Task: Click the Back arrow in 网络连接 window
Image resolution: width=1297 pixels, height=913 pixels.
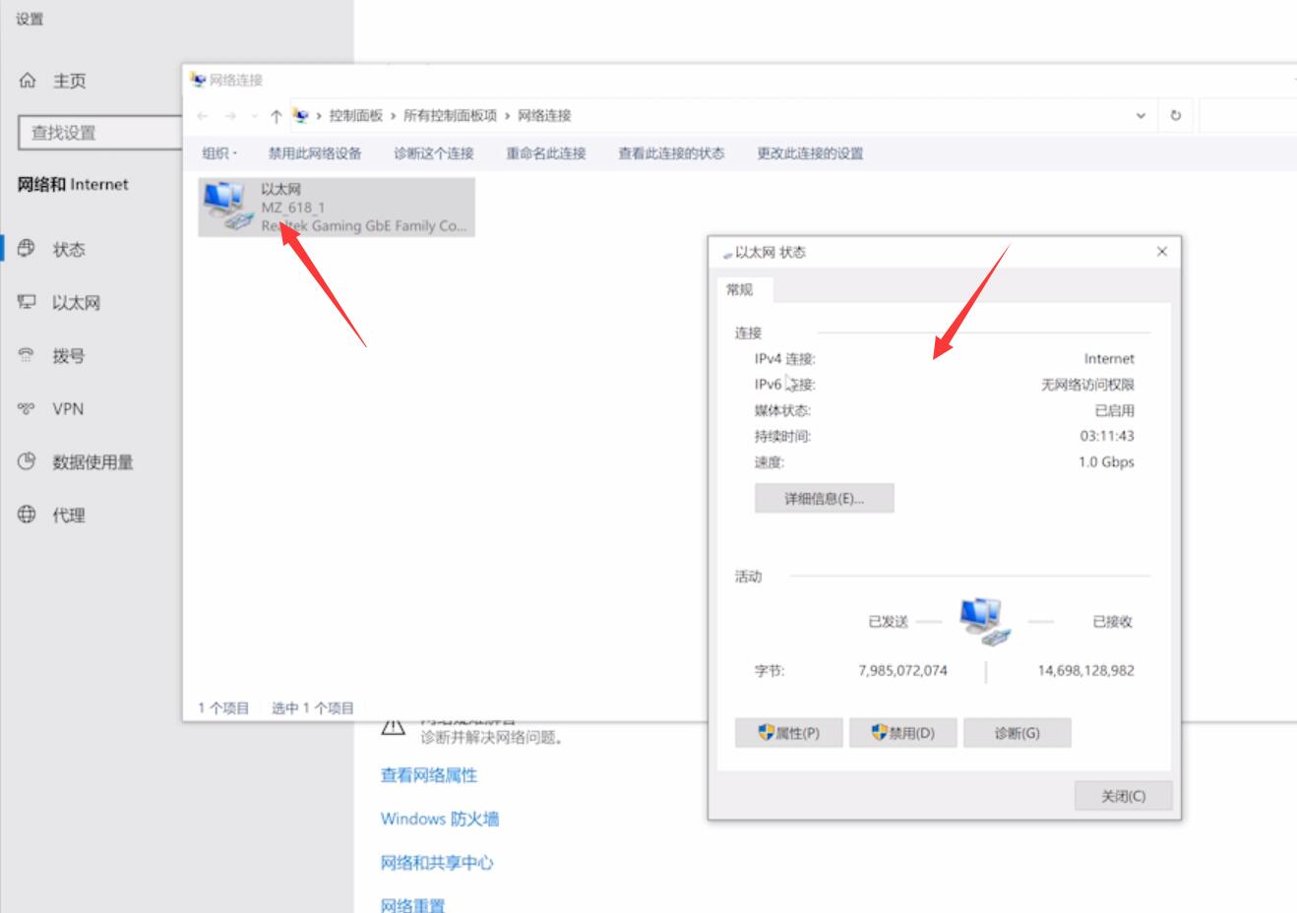Action: click(x=203, y=116)
